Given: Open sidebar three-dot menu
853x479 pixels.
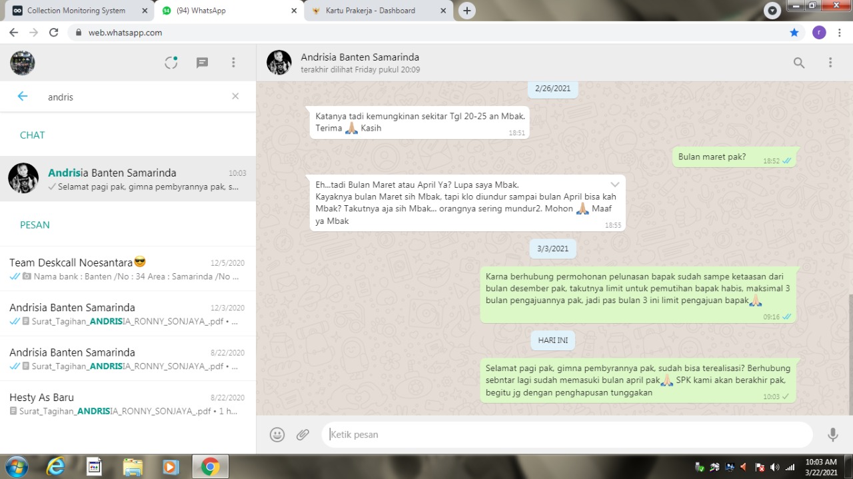Looking at the screenshot, I should click(x=233, y=63).
